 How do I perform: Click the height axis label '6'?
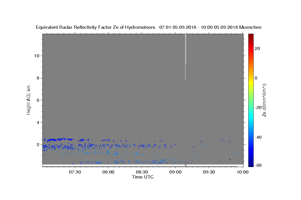tap(37, 100)
